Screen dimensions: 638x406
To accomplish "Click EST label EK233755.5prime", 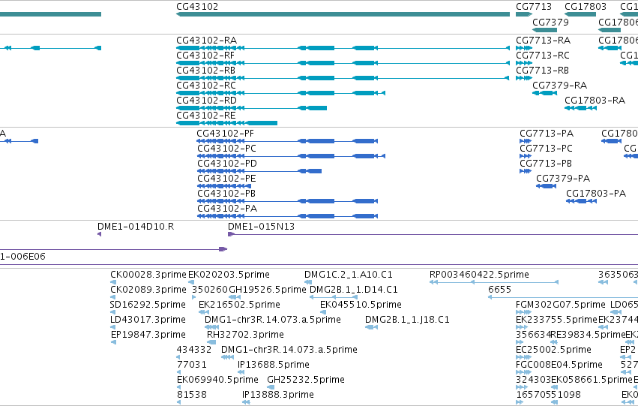I will click(556, 320).
